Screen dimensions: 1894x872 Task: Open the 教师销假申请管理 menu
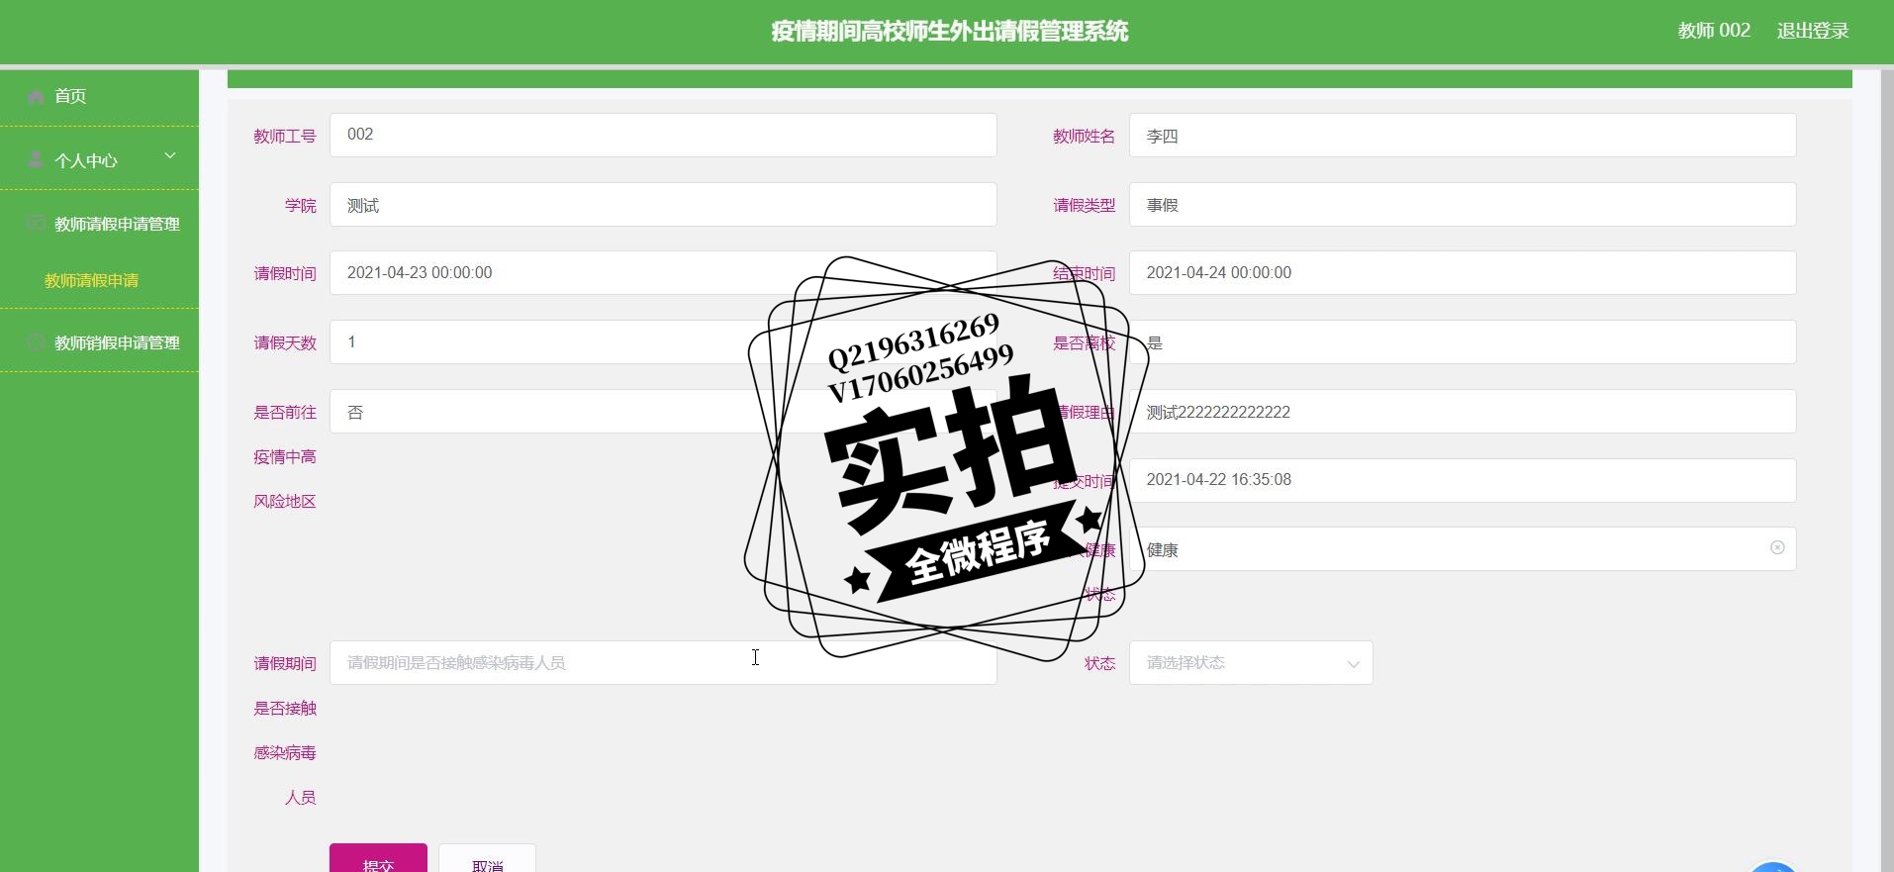[99, 342]
